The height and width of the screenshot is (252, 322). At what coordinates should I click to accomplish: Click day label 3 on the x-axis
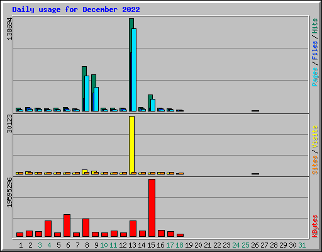40,245
